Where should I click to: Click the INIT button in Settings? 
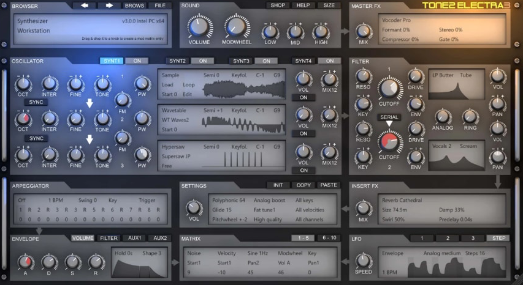278,185
